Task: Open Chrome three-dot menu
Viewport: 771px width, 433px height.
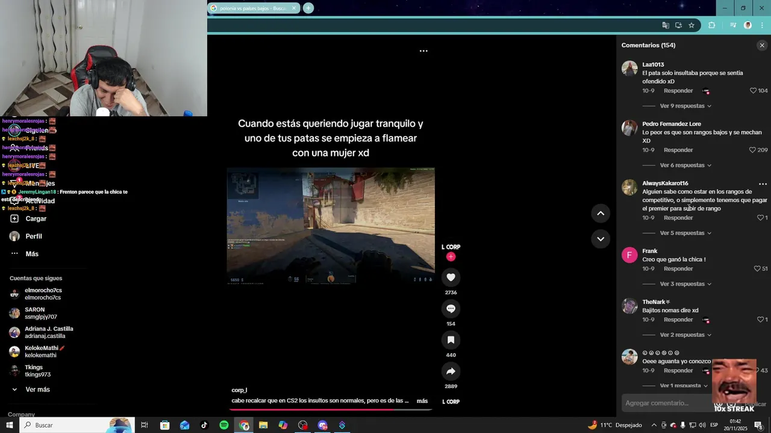Action: tap(762, 25)
